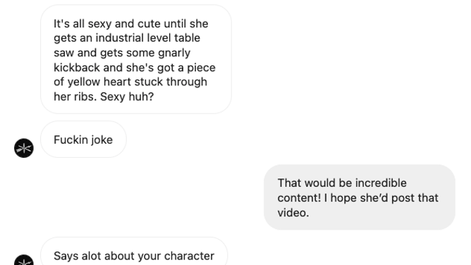Select the gray "That would be incredible content" reply
This screenshot has height=265, width=471.
coord(360,197)
